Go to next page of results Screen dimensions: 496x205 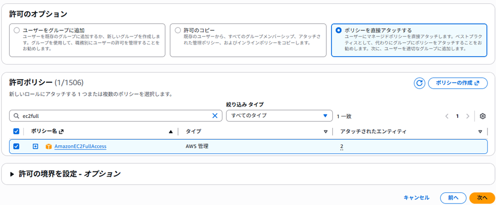pyautogui.click(x=468, y=116)
